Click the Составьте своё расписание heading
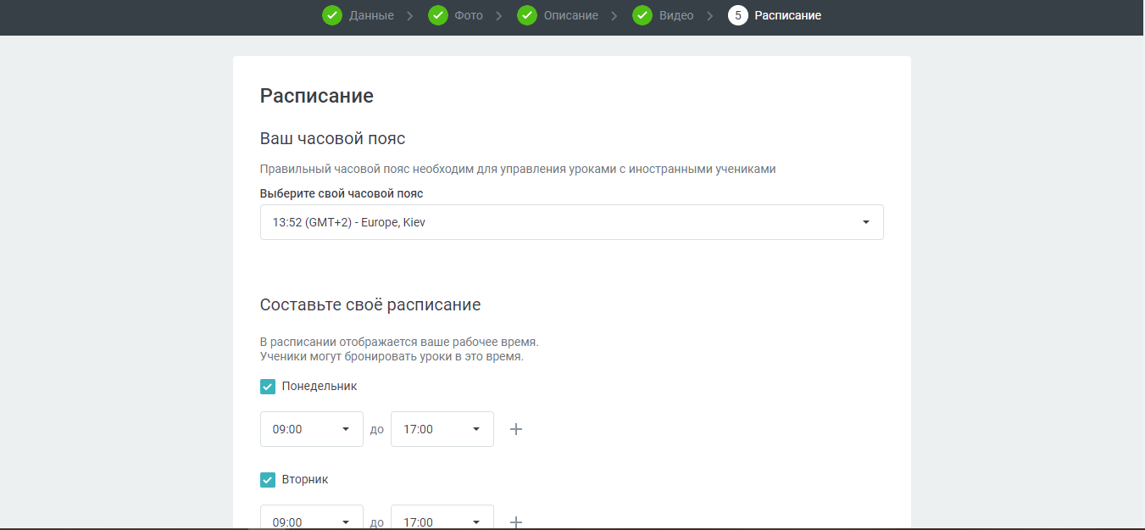Viewport: 1145px width, 530px height. [x=370, y=304]
